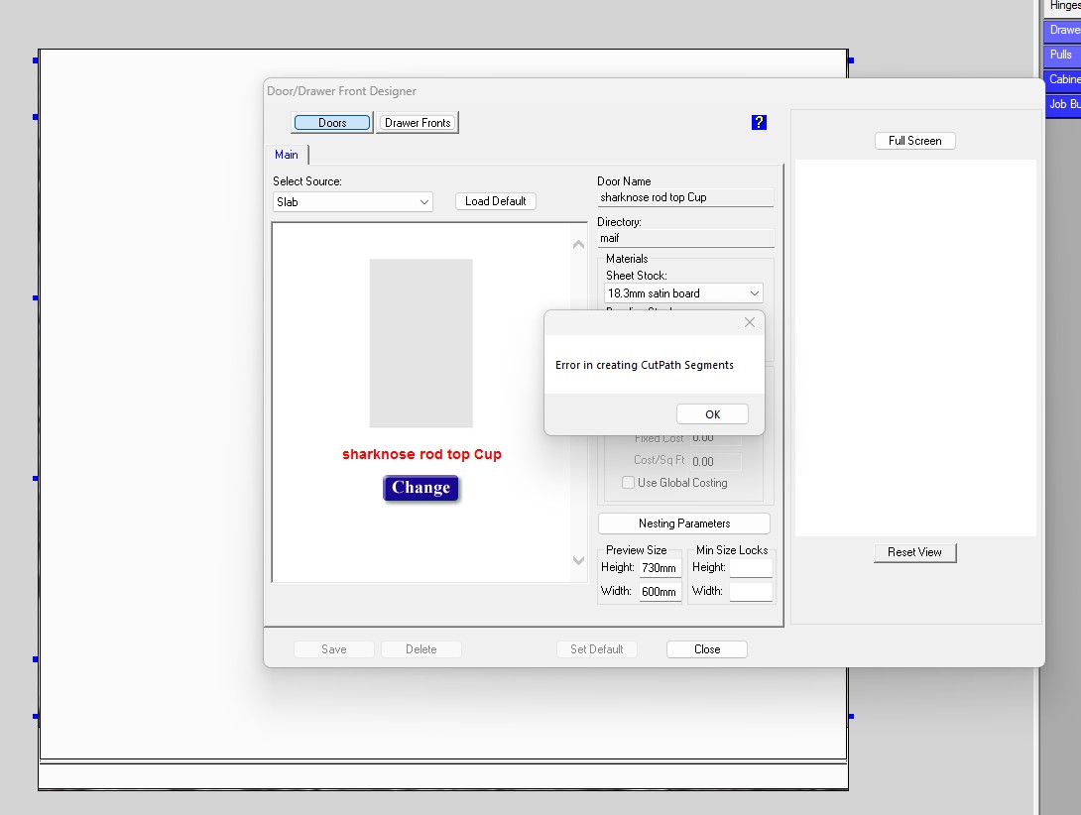This screenshot has height=815, width=1081.
Task: Click the Load Default button
Action: 495,201
